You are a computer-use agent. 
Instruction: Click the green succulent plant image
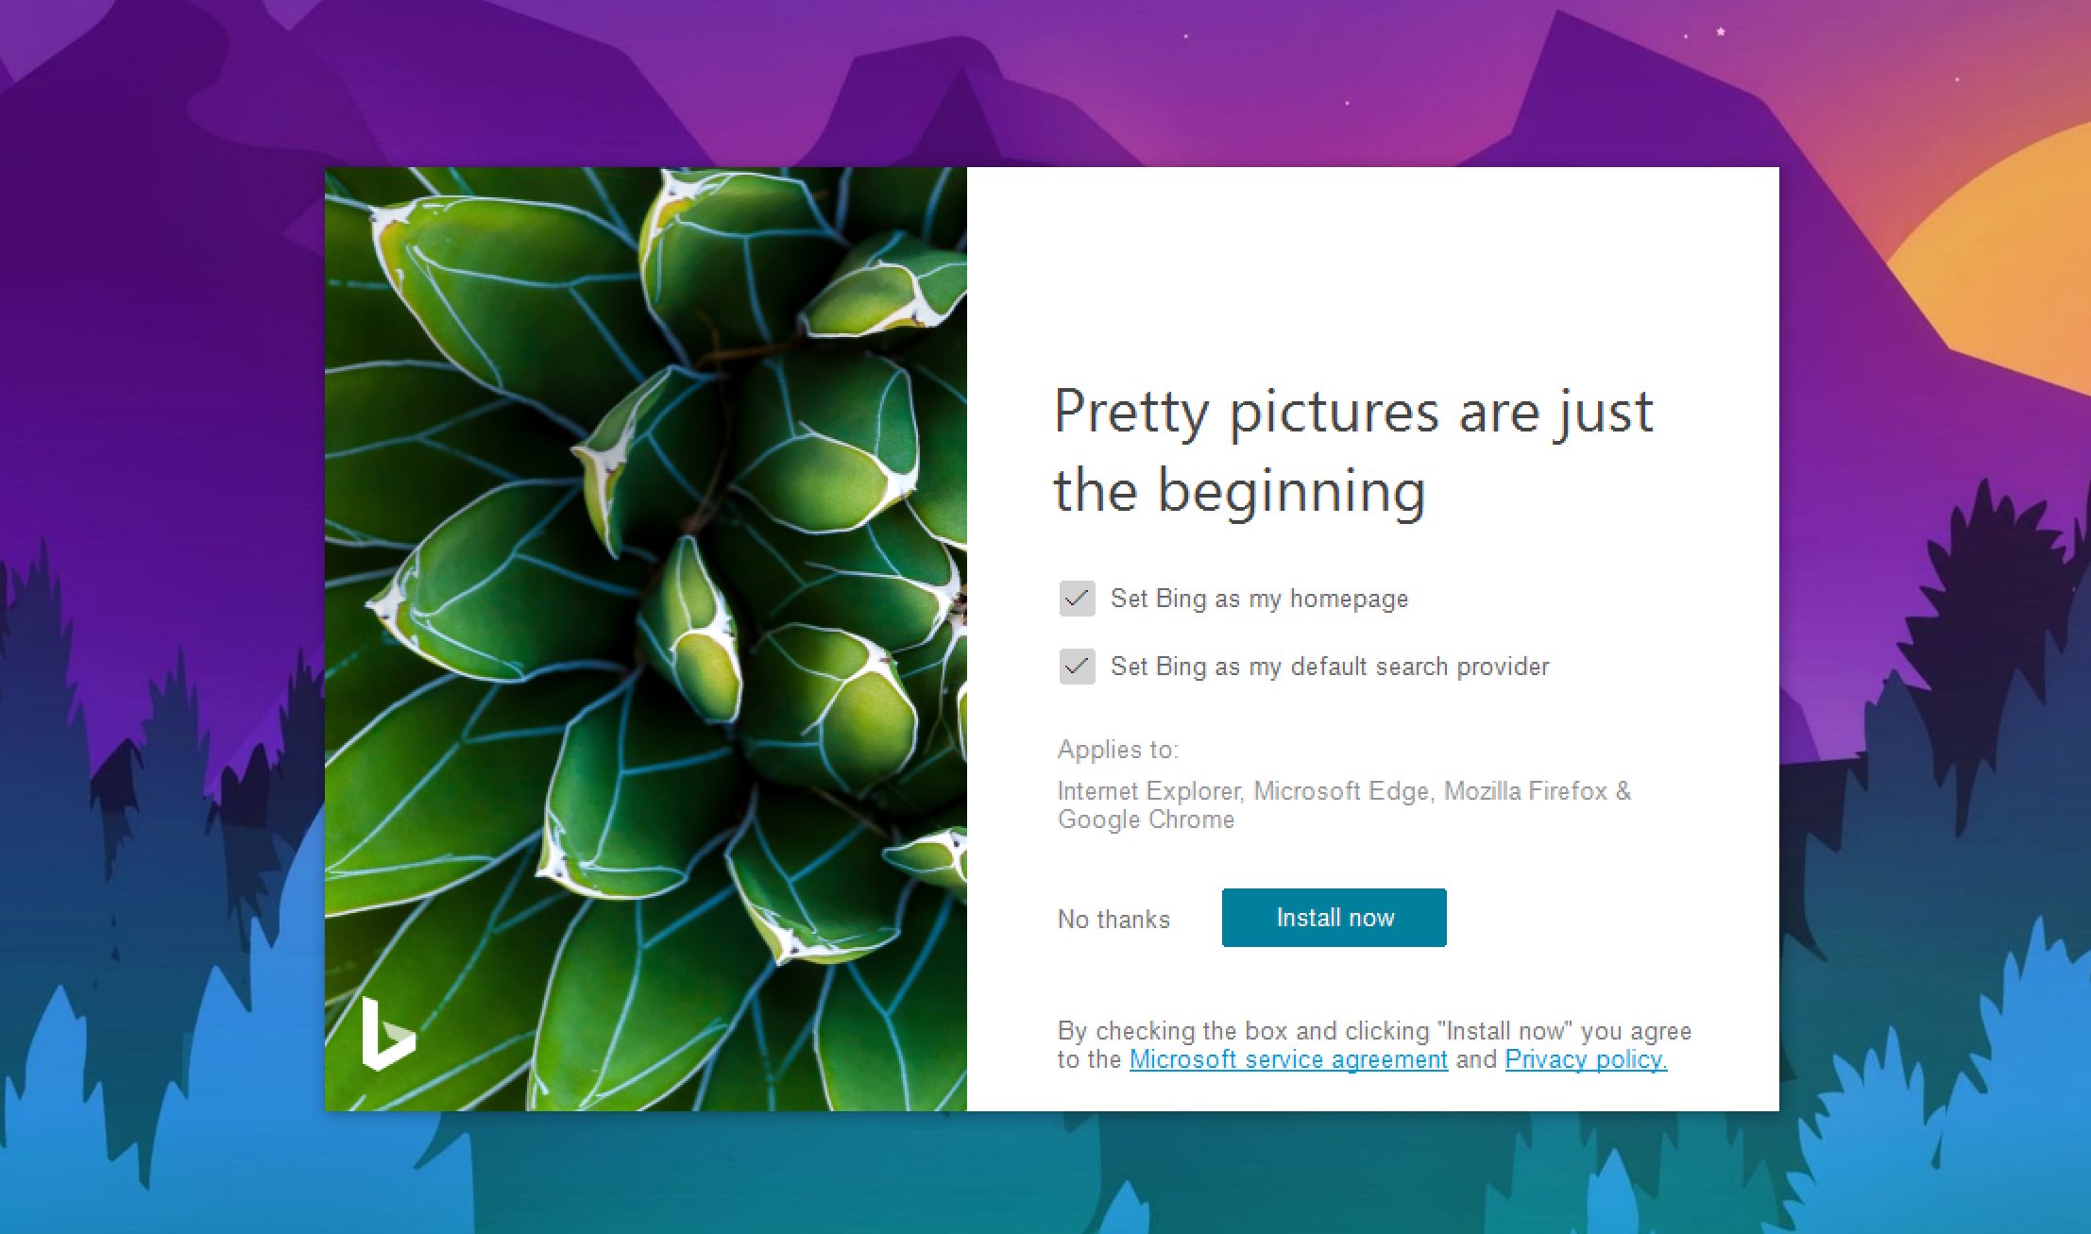tap(646, 639)
